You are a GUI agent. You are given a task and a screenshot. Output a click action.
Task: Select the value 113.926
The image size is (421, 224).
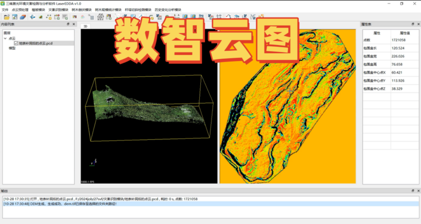click(405, 81)
